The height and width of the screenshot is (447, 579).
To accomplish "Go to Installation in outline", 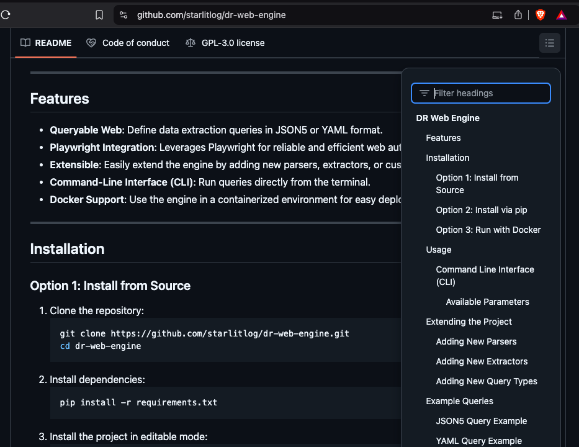I will coord(447,158).
